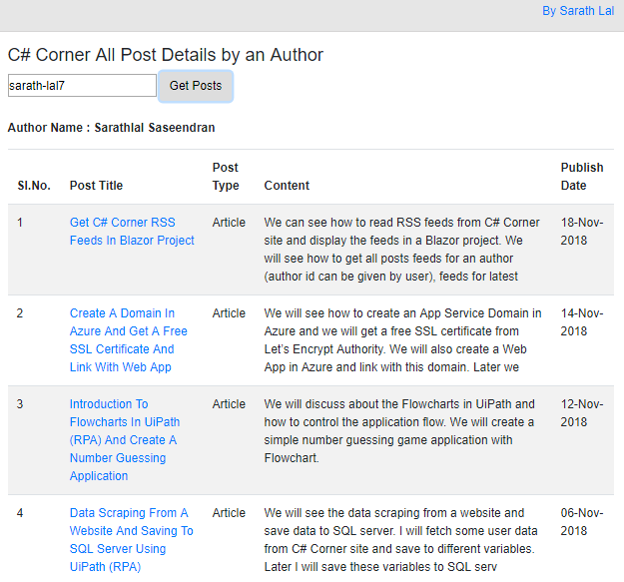Screen dimensions: 624x582
Task: Click the 14-Nov-2018 publish date
Action: 582,322
